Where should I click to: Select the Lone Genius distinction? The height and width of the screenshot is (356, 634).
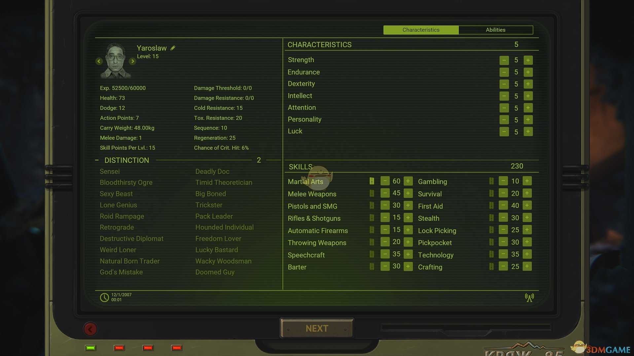click(x=118, y=205)
